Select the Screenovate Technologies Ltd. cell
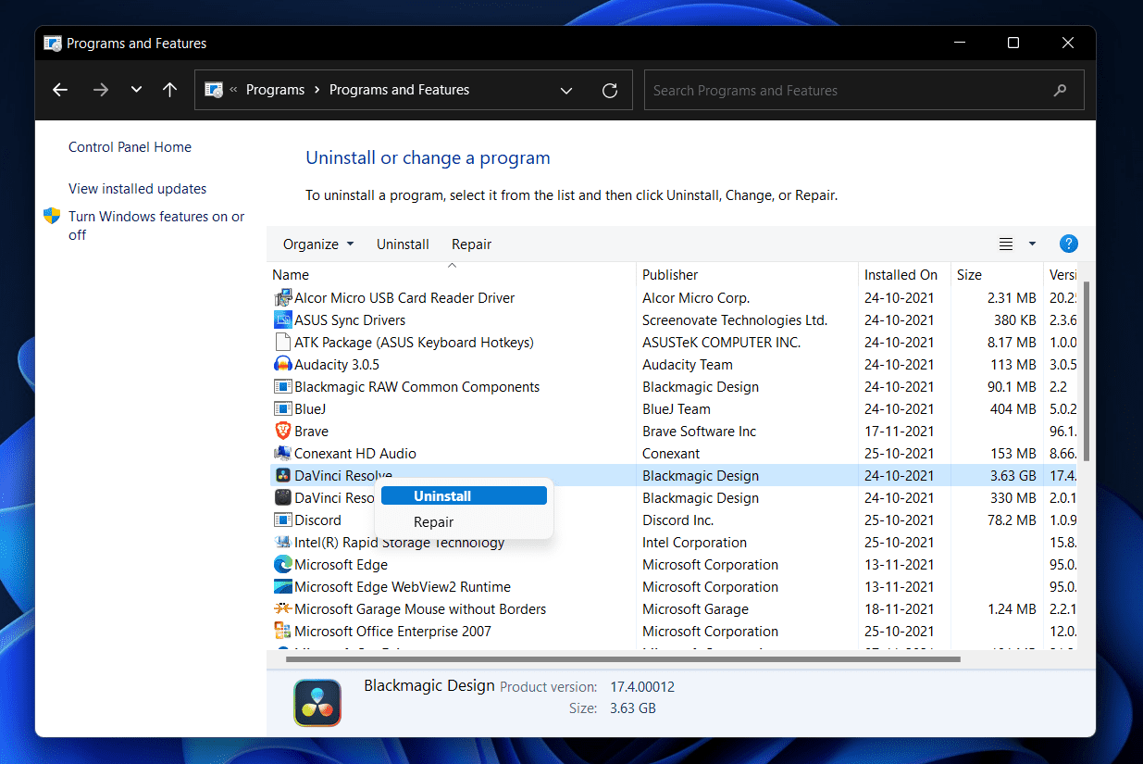 coord(735,320)
